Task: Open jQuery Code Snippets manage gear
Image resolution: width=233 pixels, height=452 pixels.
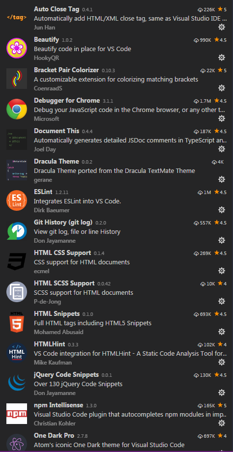Action: (222, 393)
